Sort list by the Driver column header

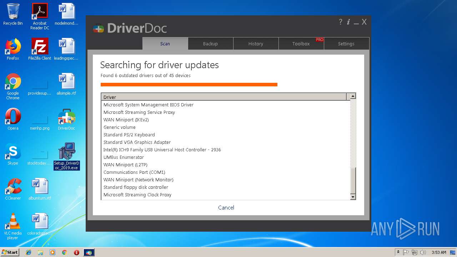pos(224,97)
